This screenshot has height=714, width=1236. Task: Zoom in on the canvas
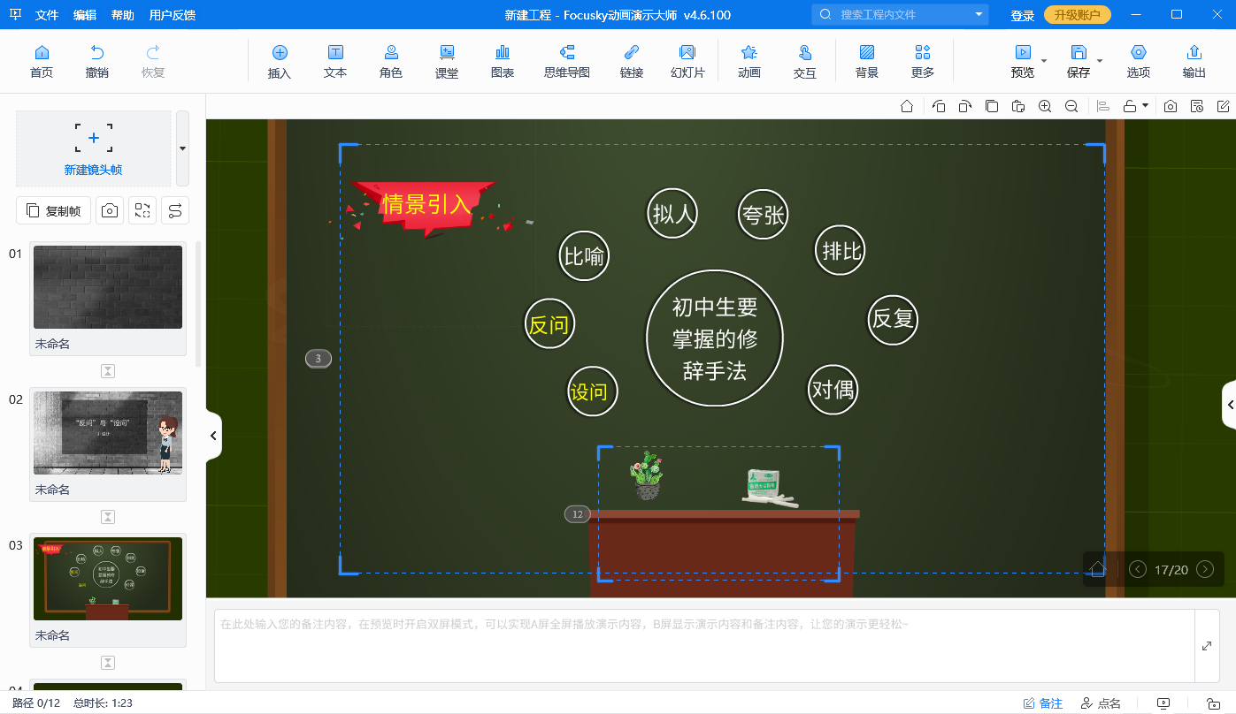coord(1045,106)
